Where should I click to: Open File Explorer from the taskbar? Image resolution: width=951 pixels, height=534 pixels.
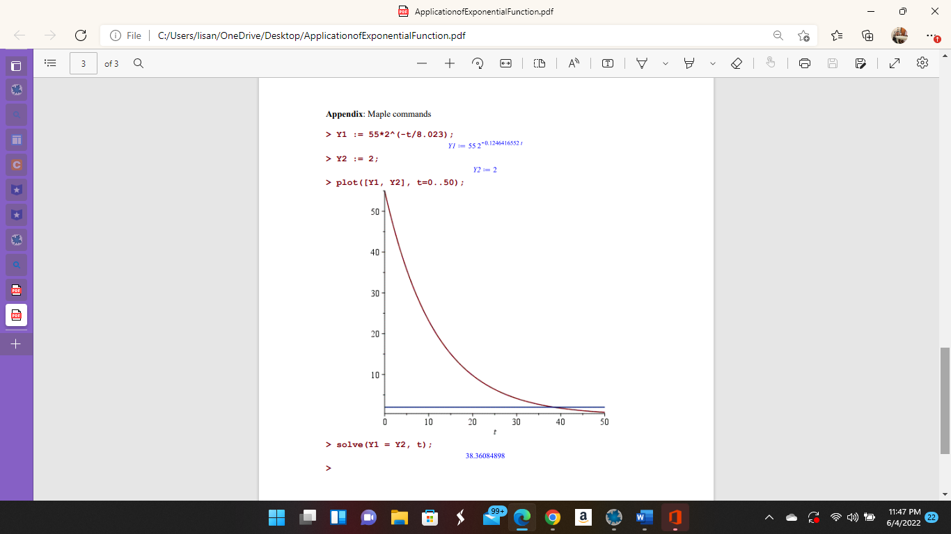399,517
